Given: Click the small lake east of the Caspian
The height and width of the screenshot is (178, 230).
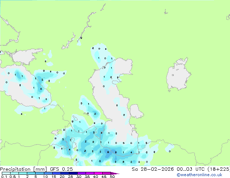Looking at the screenshot, I should pyautogui.click(x=136, y=111).
